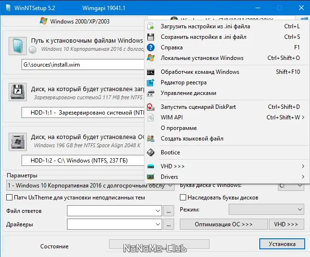Choose Загрузить настройки из .ini файла
The image size is (310, 257).
pyautogui.click(x=227, y=26)
